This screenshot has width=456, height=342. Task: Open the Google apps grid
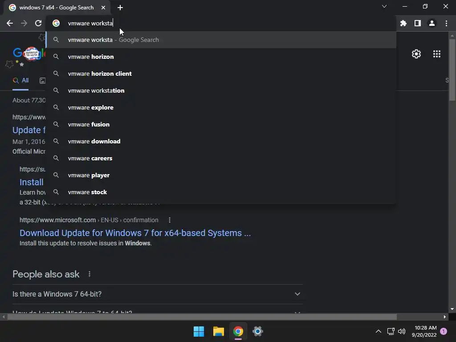click(x=437, y=54)
